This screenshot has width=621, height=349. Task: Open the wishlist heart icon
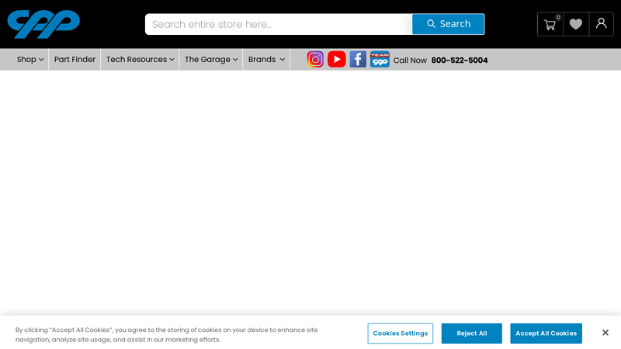(576, 24)
